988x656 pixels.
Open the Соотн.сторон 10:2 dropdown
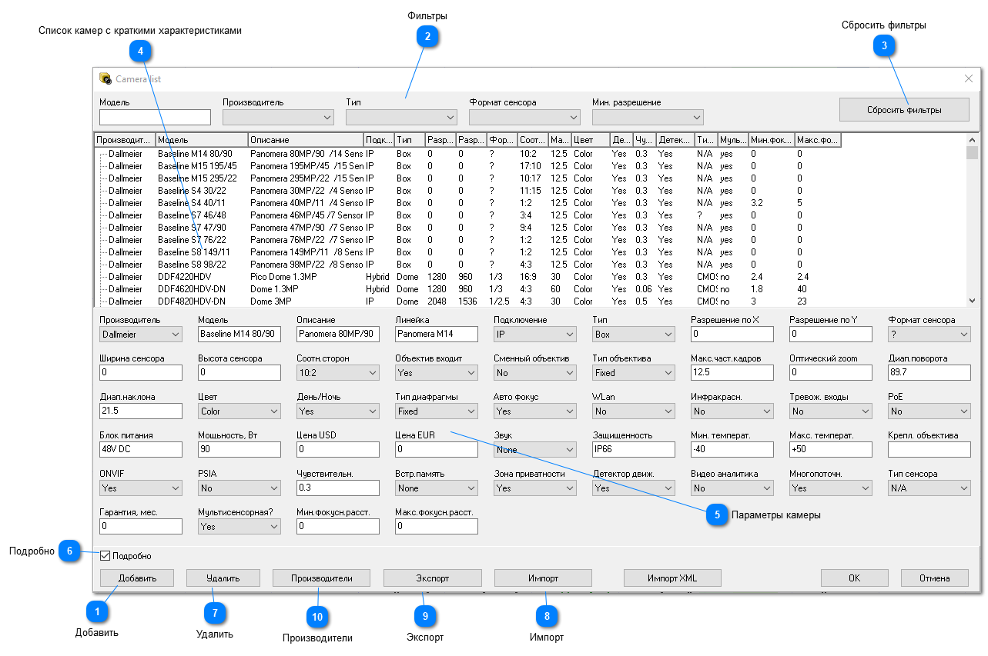pos(338,373)
